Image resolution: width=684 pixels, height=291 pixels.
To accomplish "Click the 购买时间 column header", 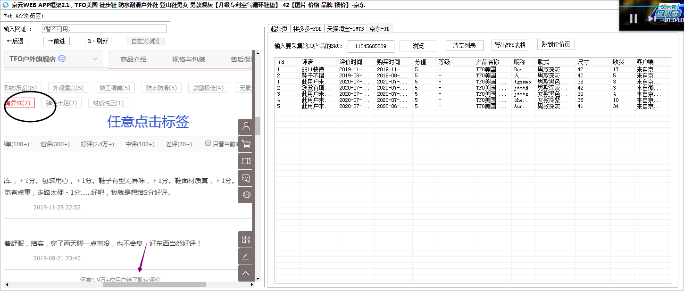I will coord(393,62).
